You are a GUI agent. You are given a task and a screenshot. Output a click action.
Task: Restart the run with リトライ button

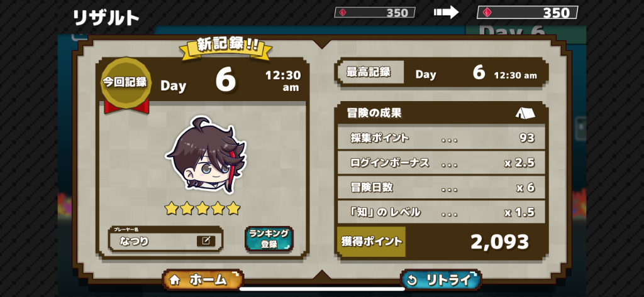click(x=441, y=280)
